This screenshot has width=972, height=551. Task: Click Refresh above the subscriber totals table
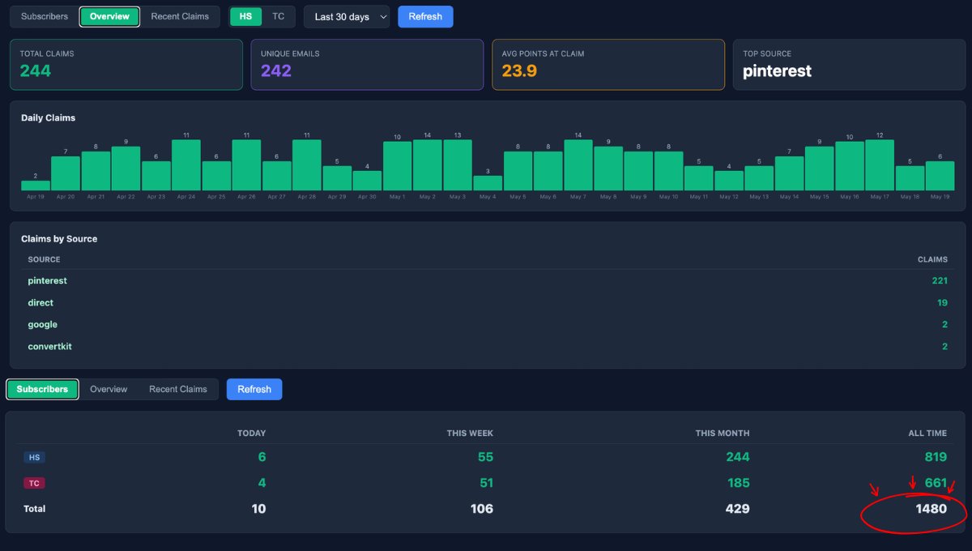pyautogui.click(x=254, y=389)
